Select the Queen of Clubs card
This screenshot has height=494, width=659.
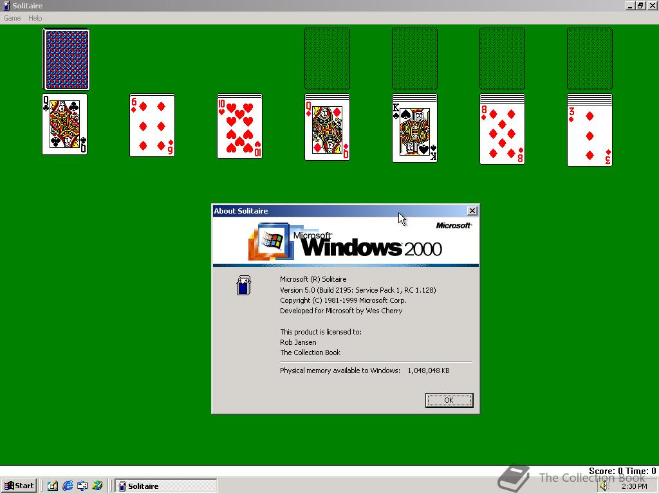pyautogui.click(x=65, y=124)
